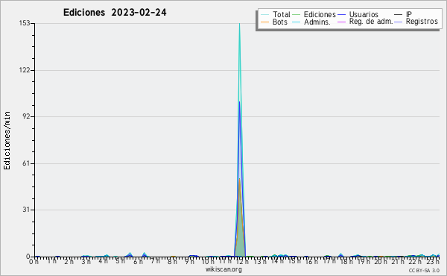This screenshot has height=276, width=447.
Task: Click the Usuarios legend entry text
Action: point(364,14)
